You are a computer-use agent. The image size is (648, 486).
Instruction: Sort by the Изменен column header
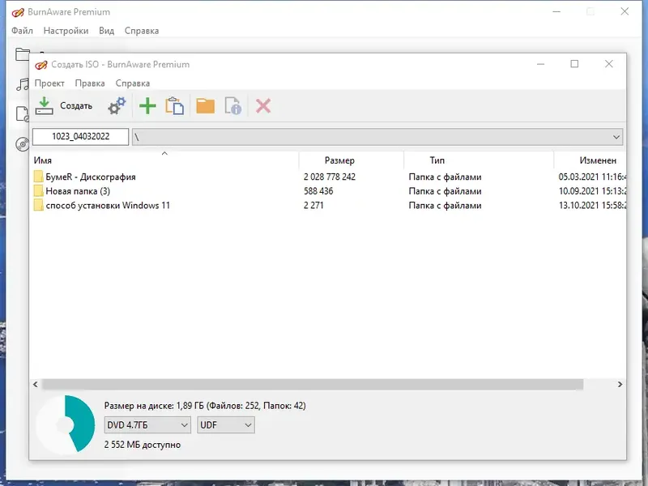click(x=590, y=160)
